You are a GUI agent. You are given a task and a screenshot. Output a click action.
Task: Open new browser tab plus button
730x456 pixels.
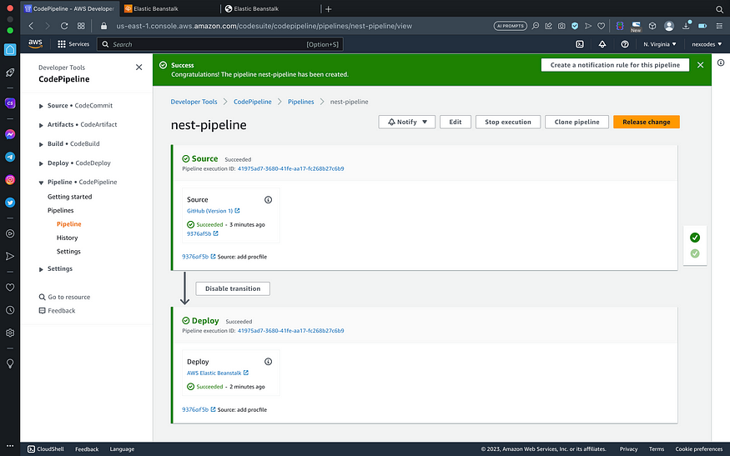(328, 9)
